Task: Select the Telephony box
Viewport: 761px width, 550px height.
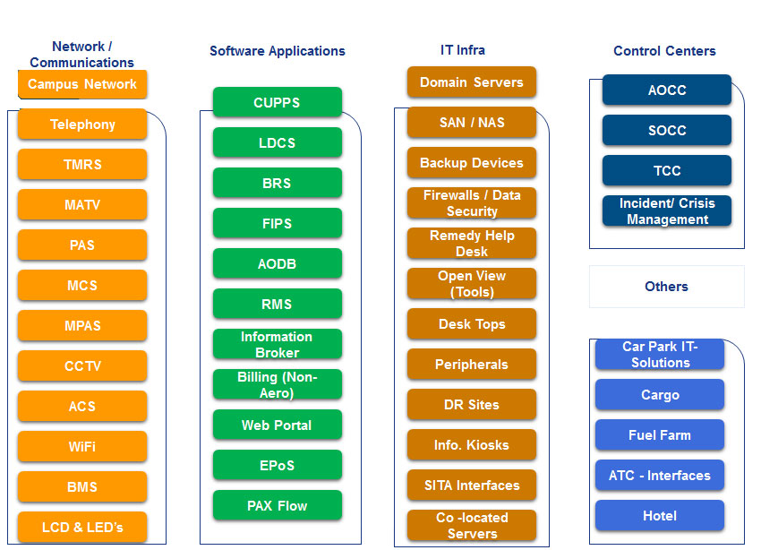Action: tap(82, 125)
